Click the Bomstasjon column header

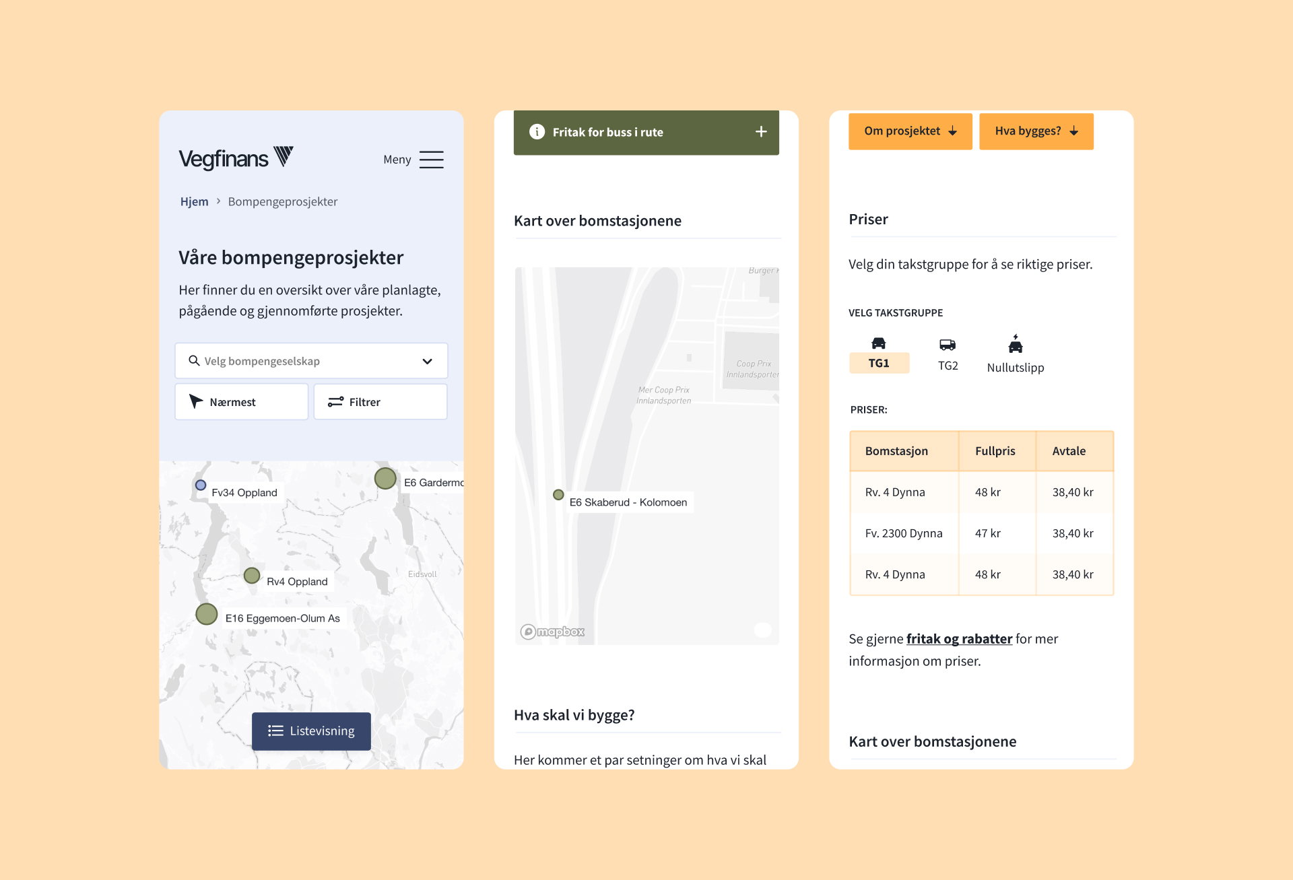(x=904, y=451)
